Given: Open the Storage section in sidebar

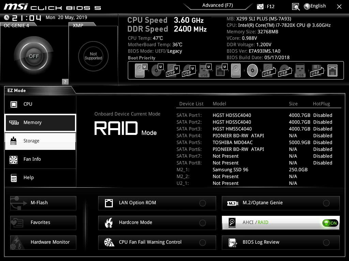Looking at the screenshot, I should tap(40, 141).
